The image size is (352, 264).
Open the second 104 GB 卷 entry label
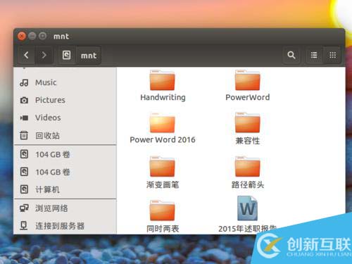(53, 172)
